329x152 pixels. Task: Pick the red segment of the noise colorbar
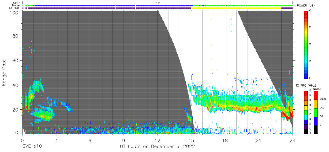pos(316,95)
